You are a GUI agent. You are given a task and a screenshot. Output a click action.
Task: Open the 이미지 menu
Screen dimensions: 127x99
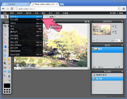tap(20, 13)
